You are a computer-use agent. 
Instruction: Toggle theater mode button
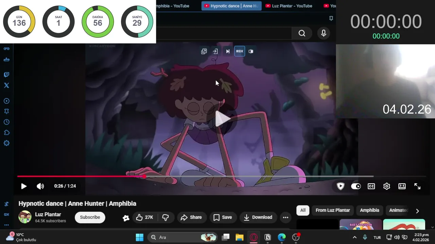tap(402, 186)
